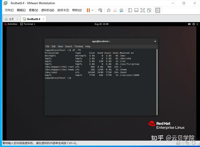Click the last terminal prompt line
The image size is (200, 147).
point(58,78)
